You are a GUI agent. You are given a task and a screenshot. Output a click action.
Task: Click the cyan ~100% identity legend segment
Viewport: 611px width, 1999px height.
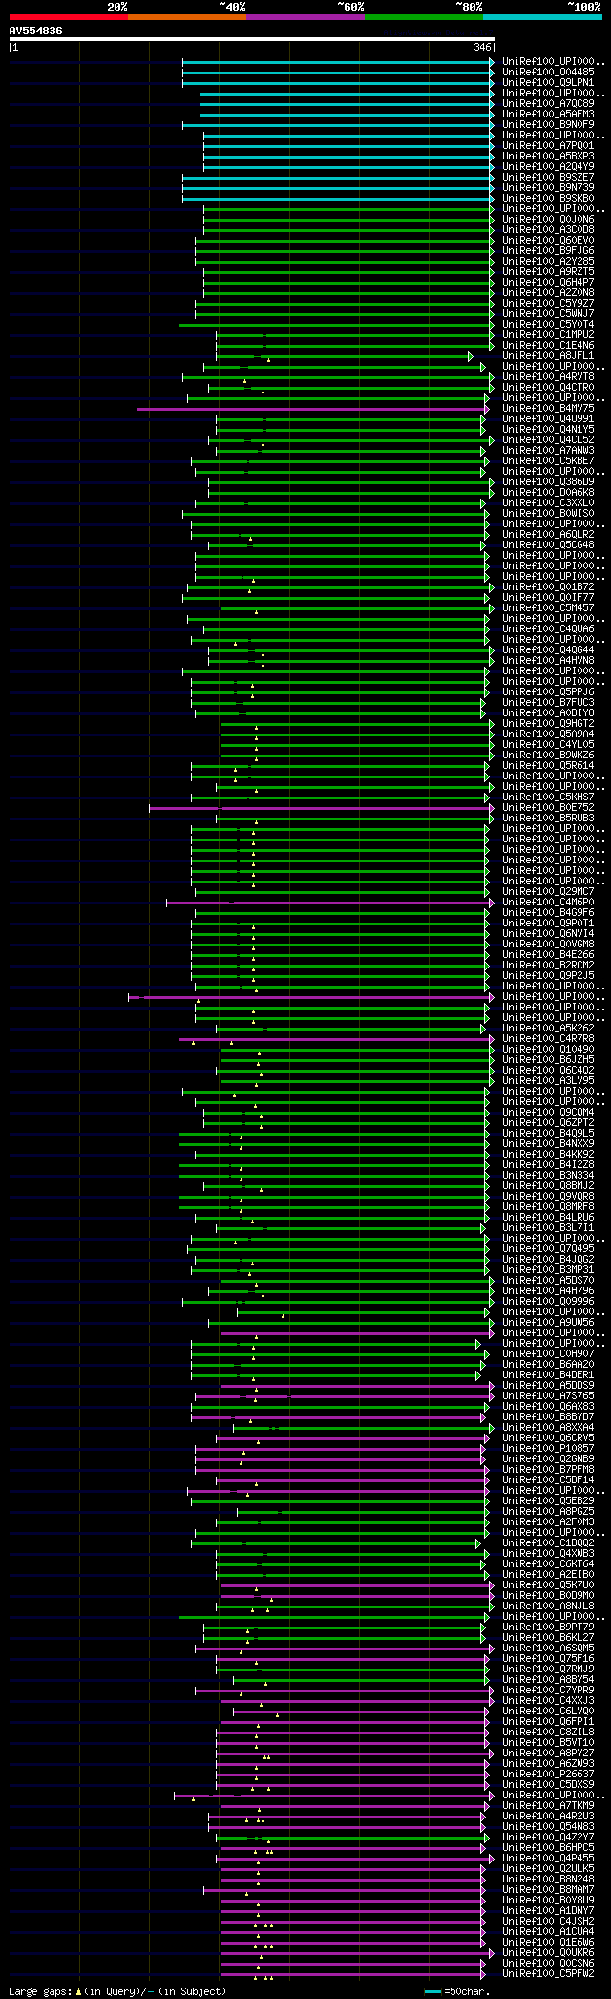click(542, 17)
